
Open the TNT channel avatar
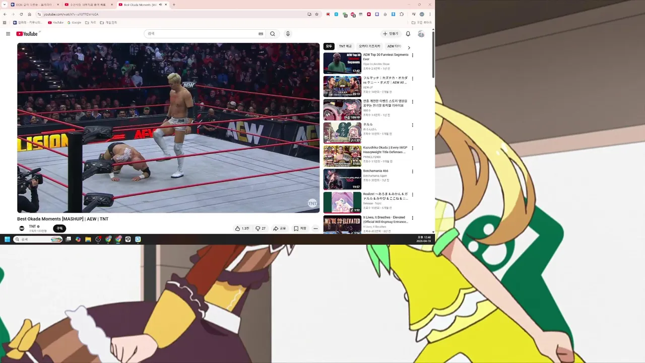pos(22,228)
